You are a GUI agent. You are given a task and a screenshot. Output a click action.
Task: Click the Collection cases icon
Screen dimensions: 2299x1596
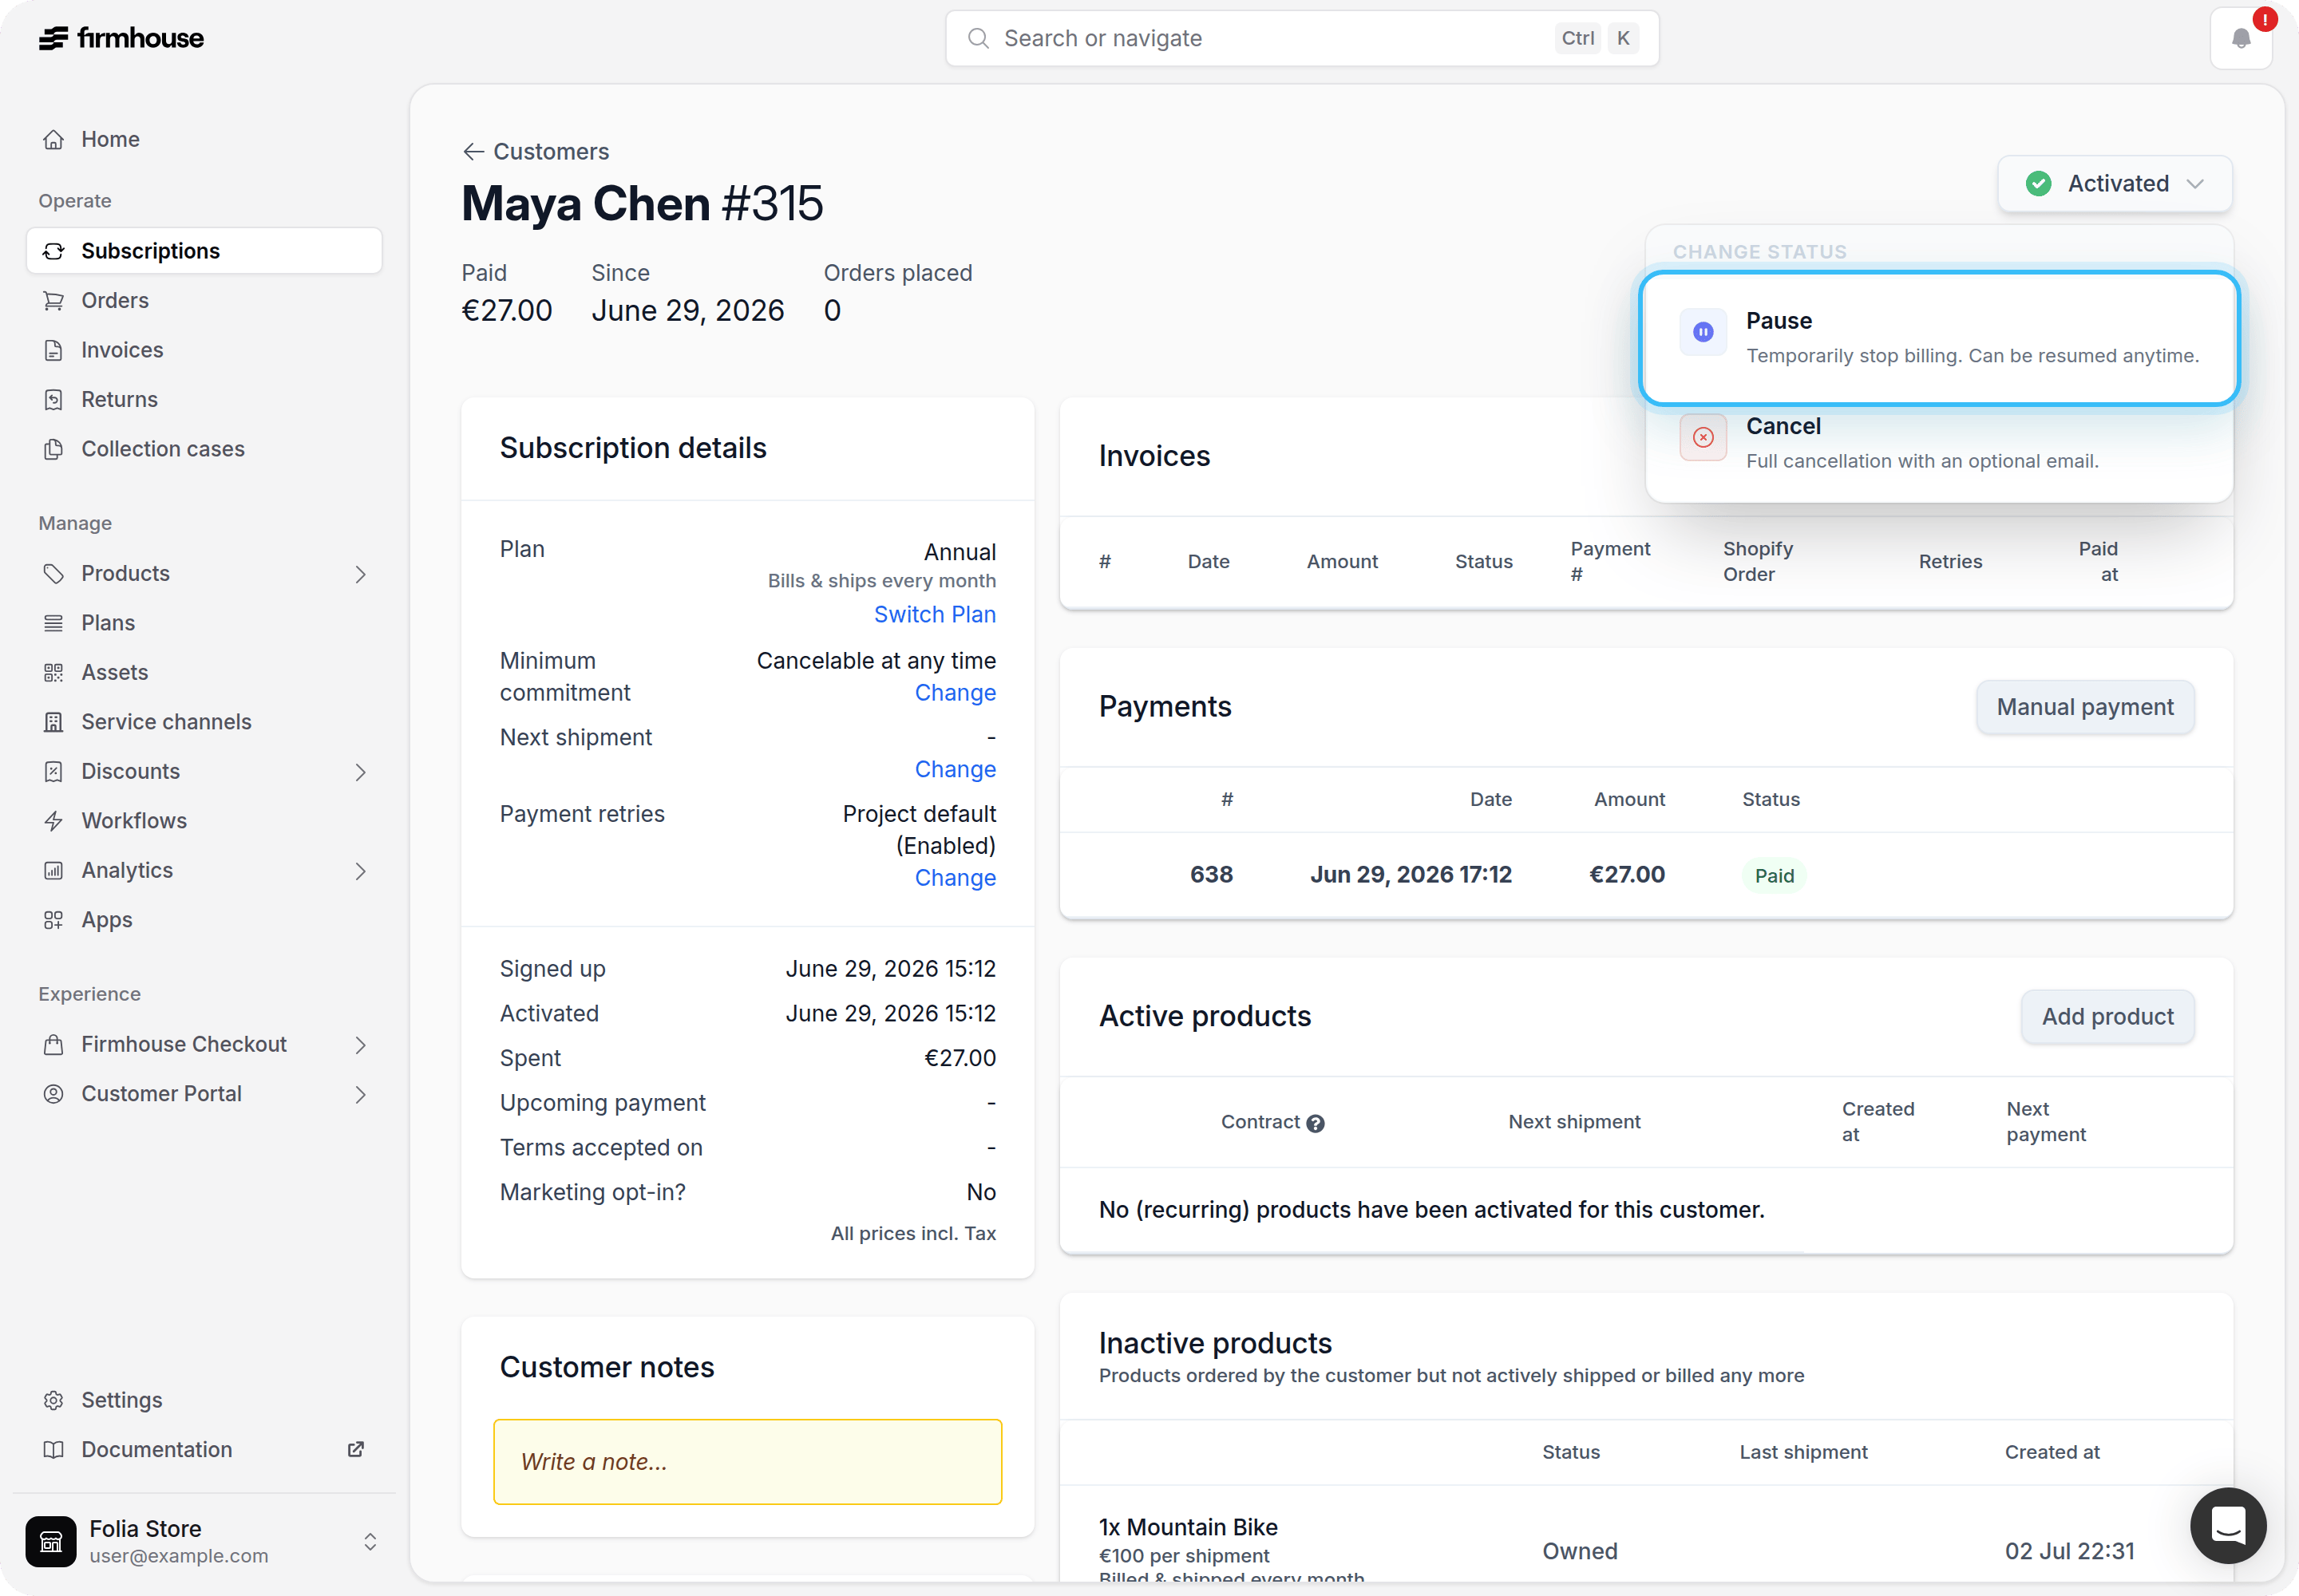click(x=54, y=449)
